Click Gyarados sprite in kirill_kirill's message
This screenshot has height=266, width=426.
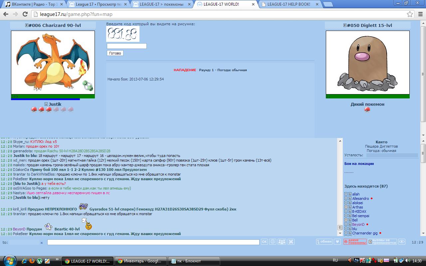point(83,206)
